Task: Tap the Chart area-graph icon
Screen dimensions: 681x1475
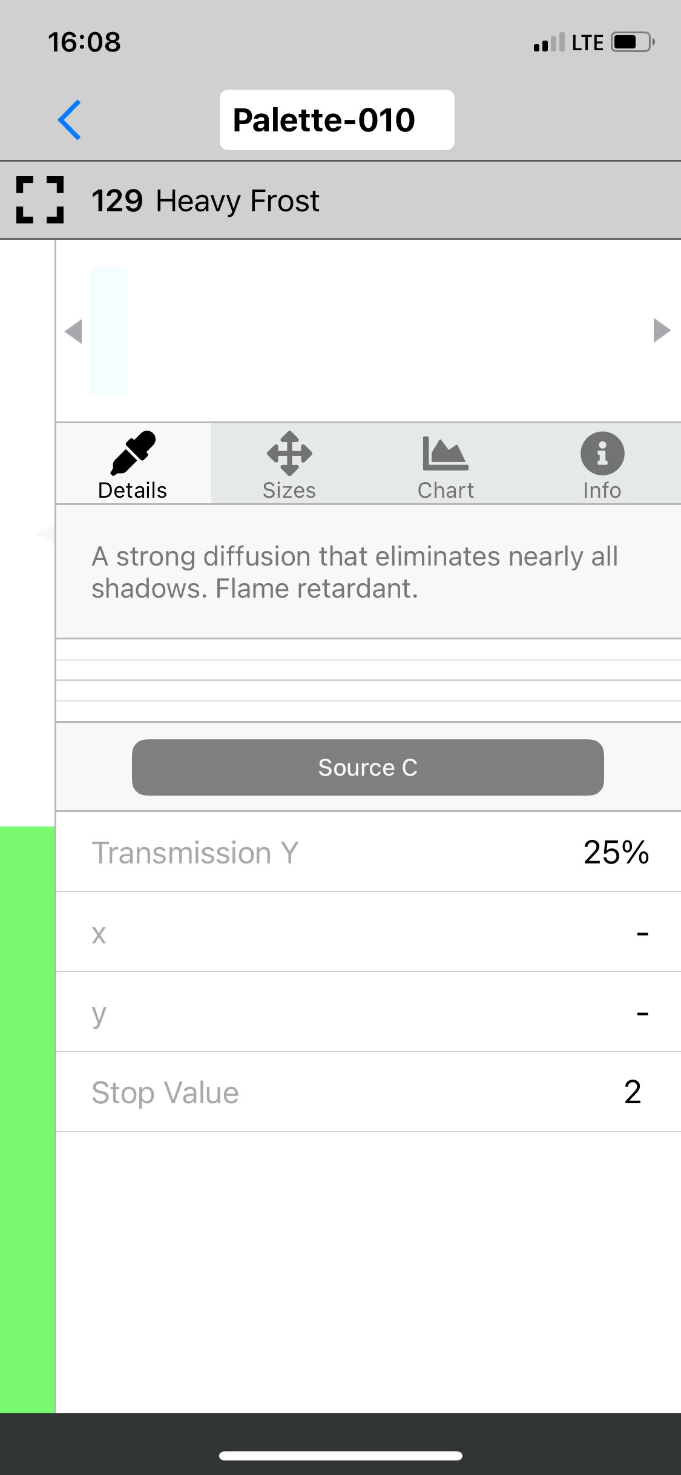Action: coord(446,453)
